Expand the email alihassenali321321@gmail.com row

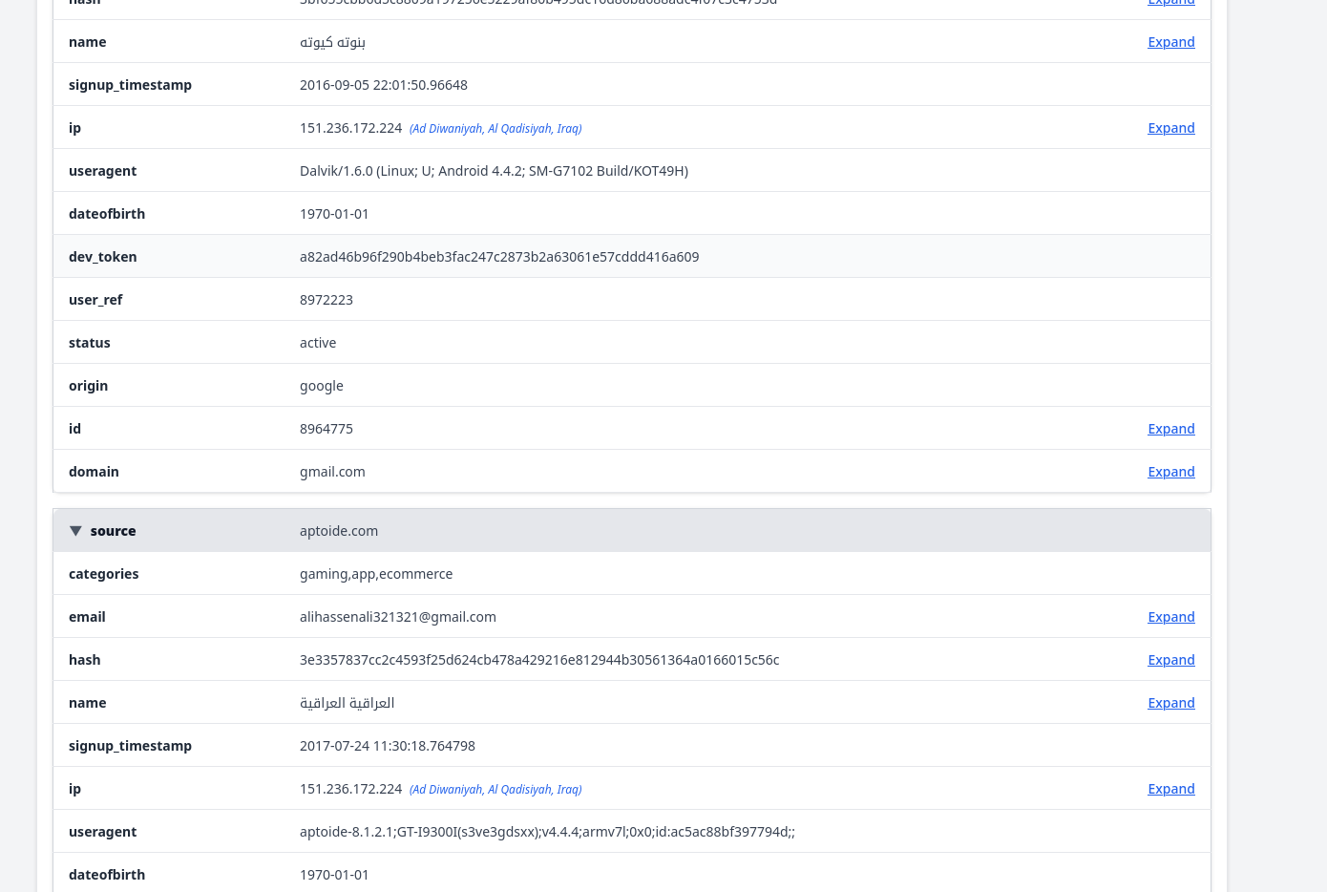(1170, 617)
